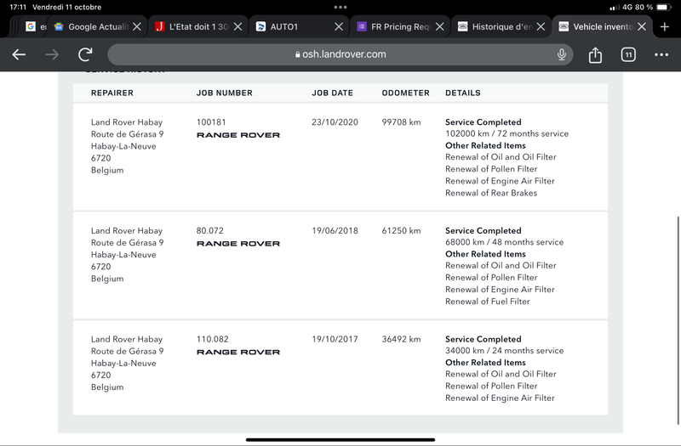Image resolution: width=681 pixels, height=446 pixels.
Task: Select odometer reading 61250 km
Action: click(401, 230)
